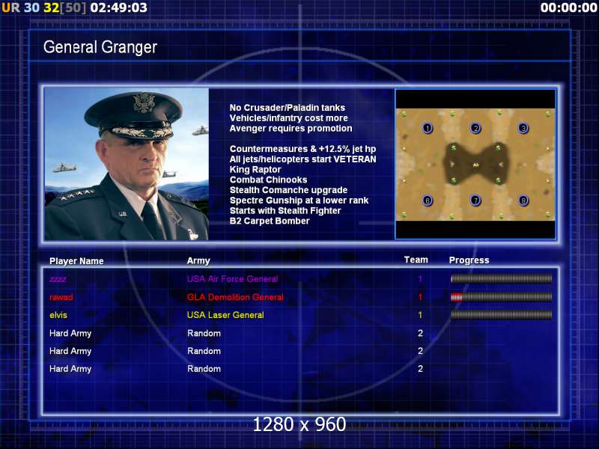Click the Army column header
Viewport: 599px width, 449px height.
(x=198, y=261)
